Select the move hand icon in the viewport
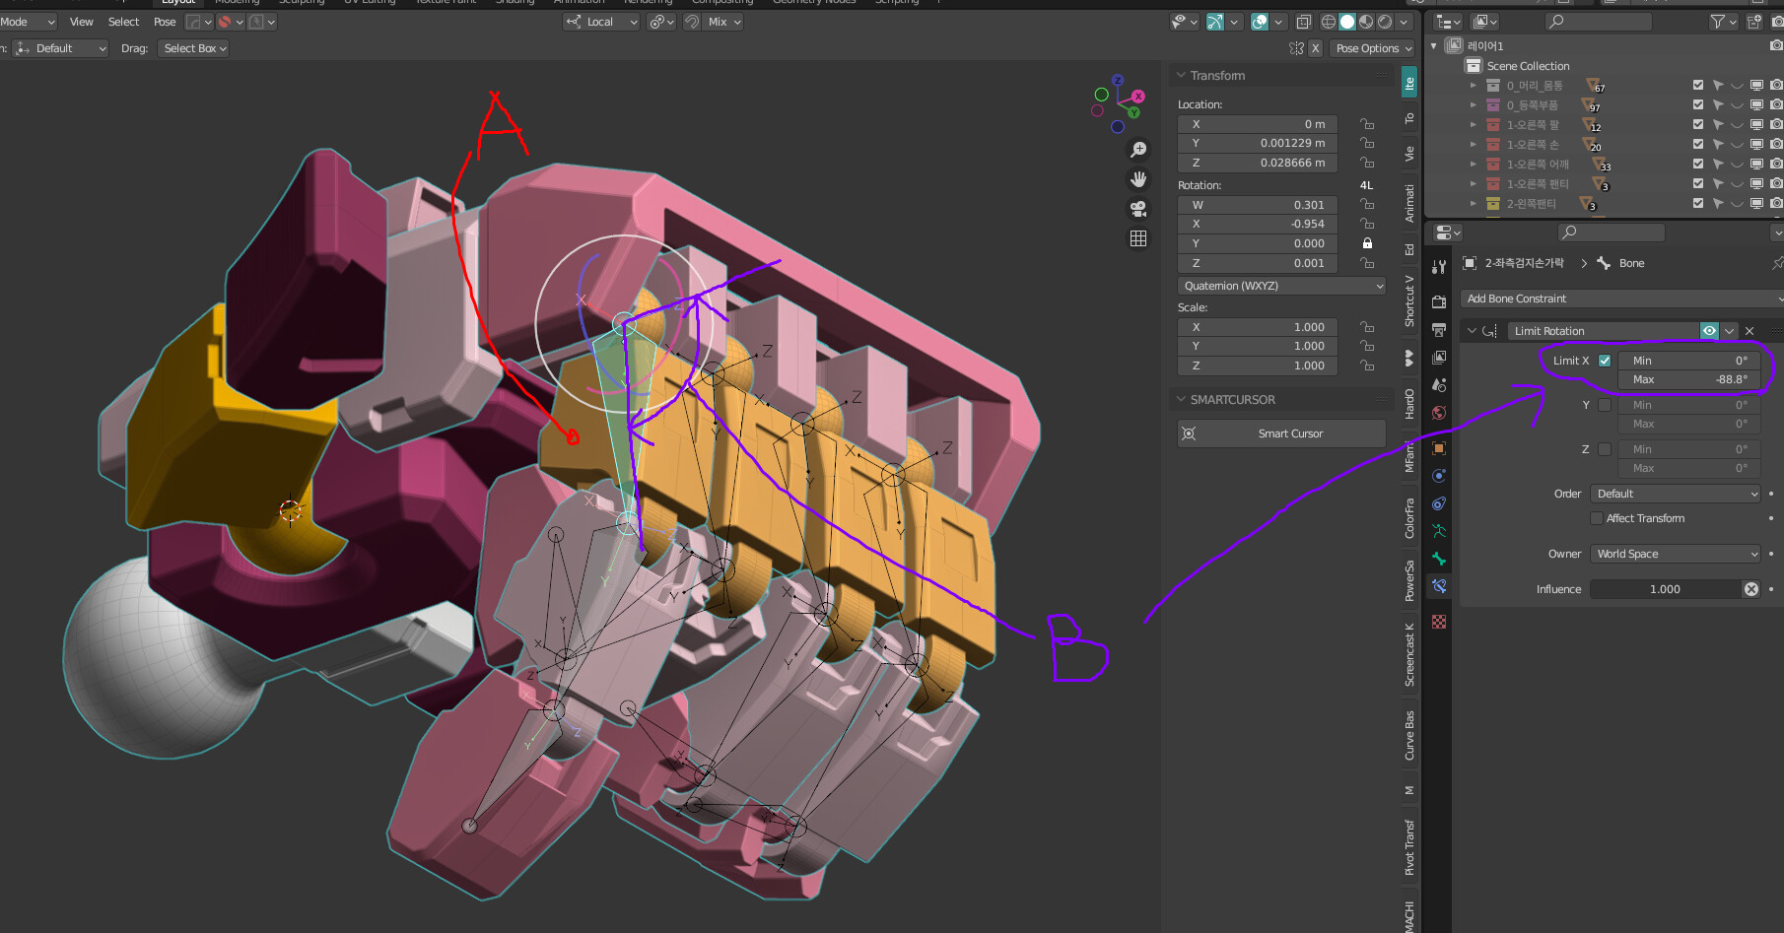The image size is (1784, 933). pyautogui.click(x=1138, y=178)
